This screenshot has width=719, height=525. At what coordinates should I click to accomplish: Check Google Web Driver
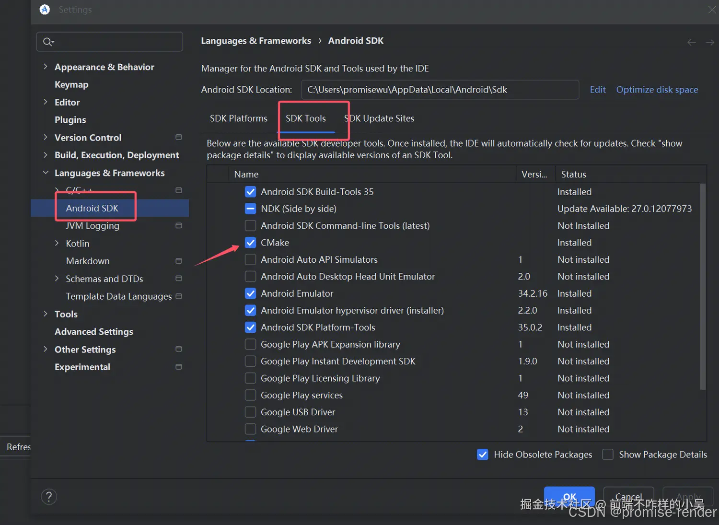(x=250, y=429)
